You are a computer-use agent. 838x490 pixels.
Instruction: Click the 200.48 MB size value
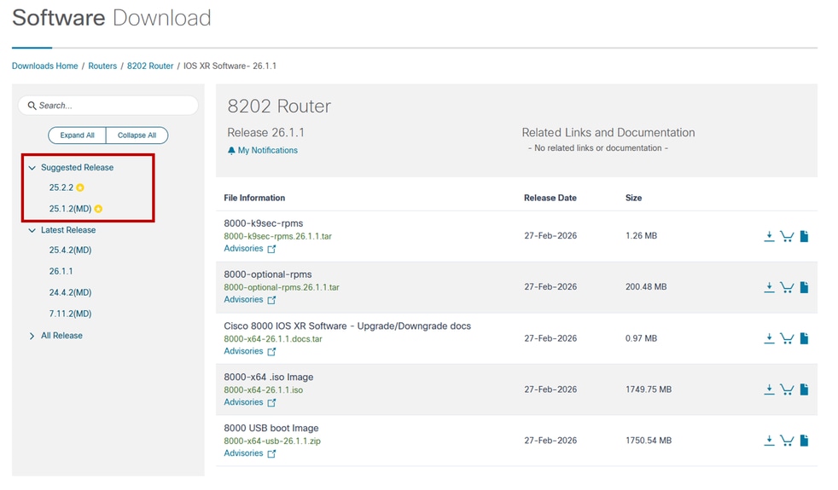tap(646, 287)
